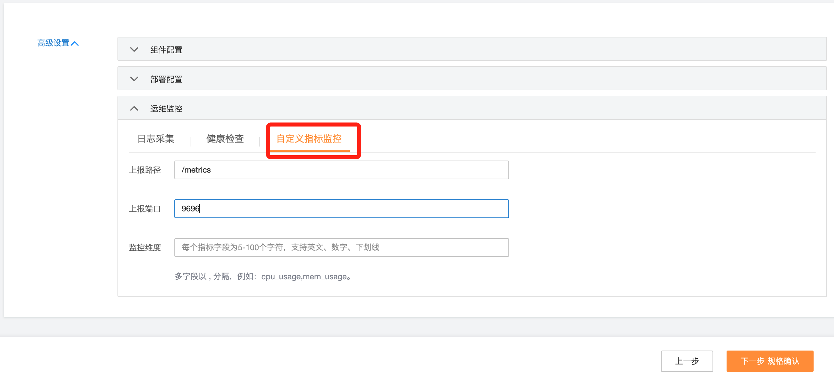Click the 上报路径 /metrics input field
Image resolution: width=834 pixels, height=384 pixels.
[x=341, y=170]
